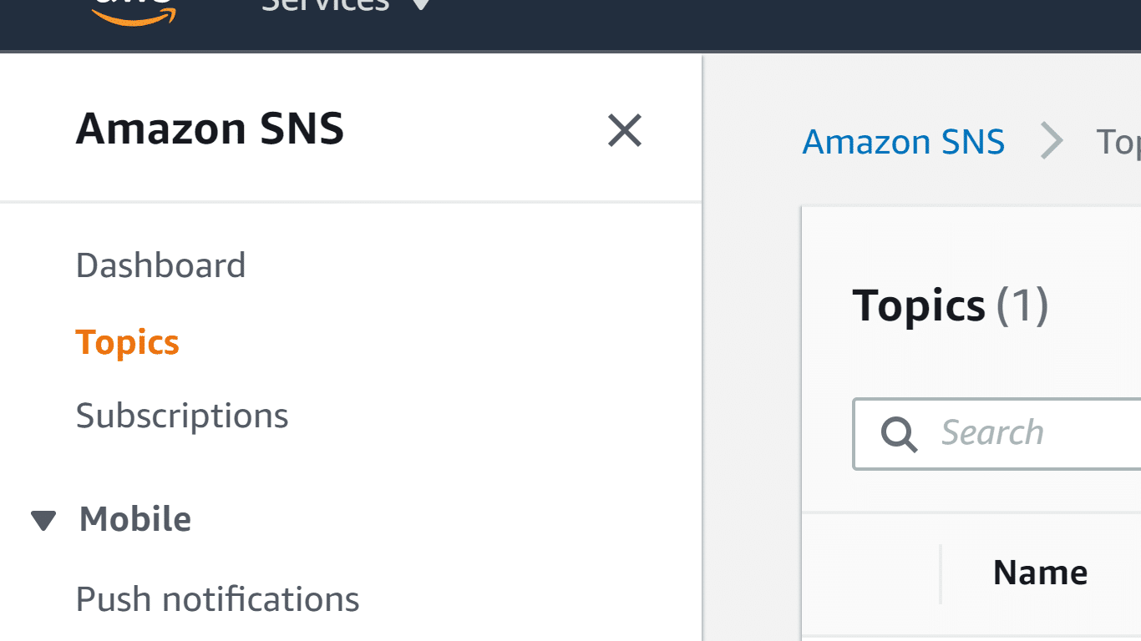Open the Dashboard page

[160, 265]
